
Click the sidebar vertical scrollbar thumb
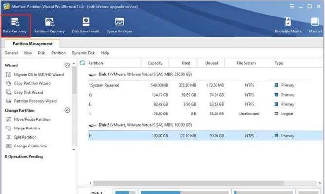(74, 80)
